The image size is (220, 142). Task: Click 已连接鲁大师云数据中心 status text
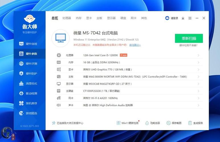point(70,123)
